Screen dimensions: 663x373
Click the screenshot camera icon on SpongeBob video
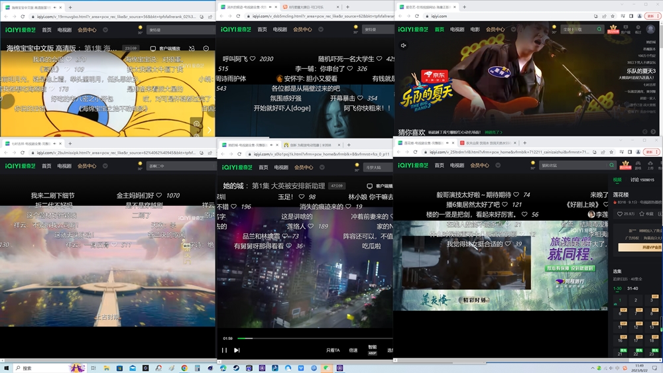[x=196, y=124]
